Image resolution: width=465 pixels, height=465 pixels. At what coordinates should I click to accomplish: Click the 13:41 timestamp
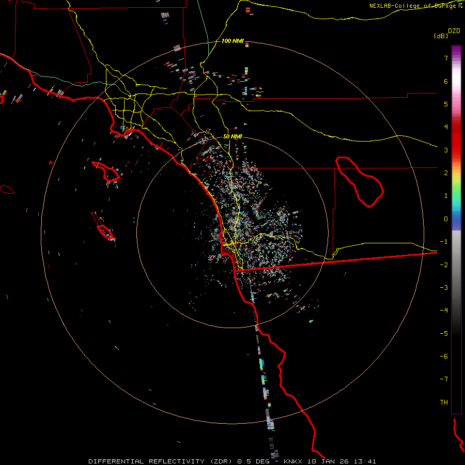[365, 461]
